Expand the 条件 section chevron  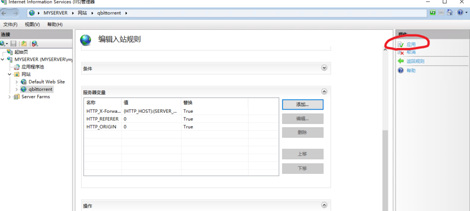[324, 68]
